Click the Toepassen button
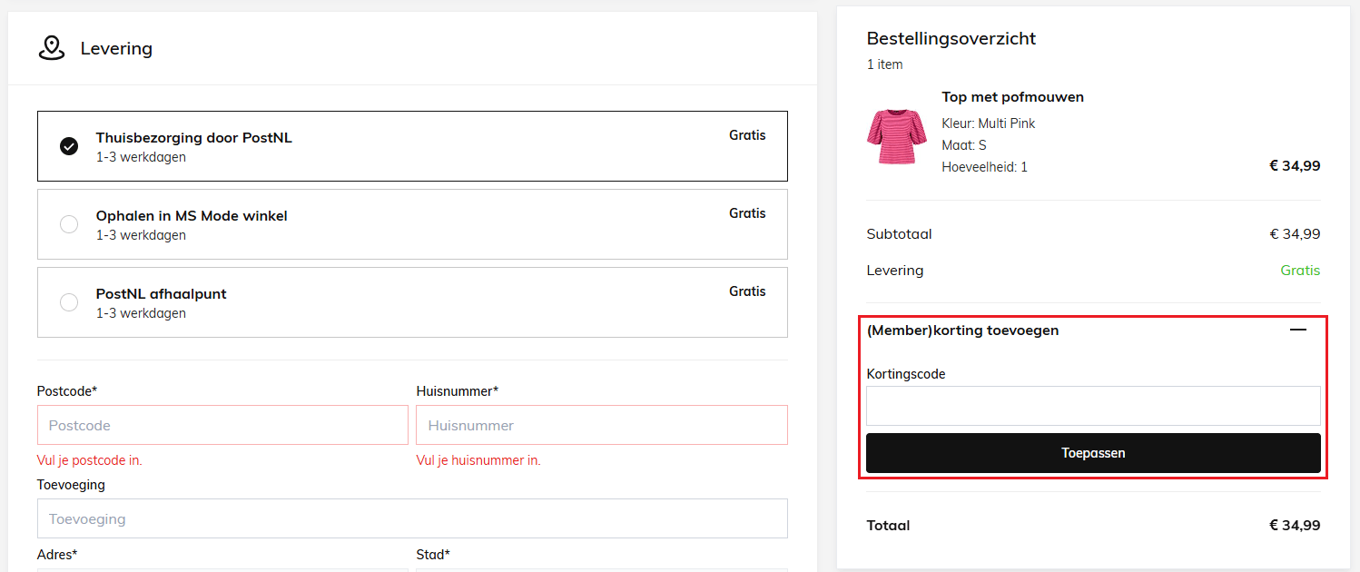The height and width of the screenshot is (572, 1360). pos(1093,453)
